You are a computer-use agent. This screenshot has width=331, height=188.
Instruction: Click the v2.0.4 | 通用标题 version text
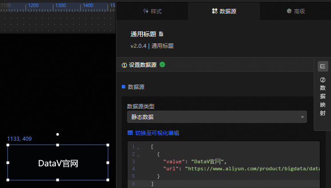(152, 46)
